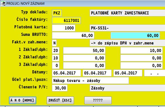
Task: Click the Zásoby description box
Action: (127, 88)
